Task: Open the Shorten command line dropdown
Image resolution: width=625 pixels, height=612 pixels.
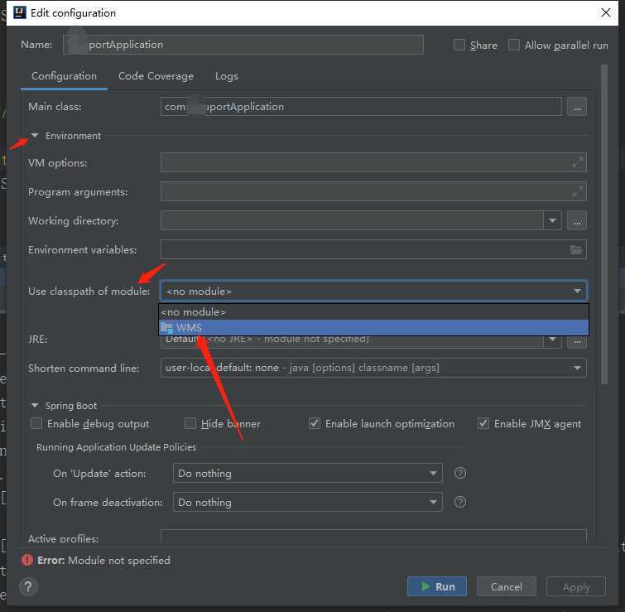Action: pos(373,368)
